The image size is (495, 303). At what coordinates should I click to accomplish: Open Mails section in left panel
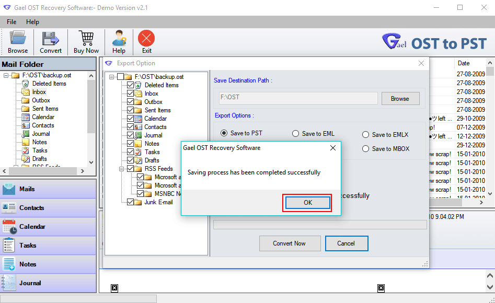(x=48, y=189)
